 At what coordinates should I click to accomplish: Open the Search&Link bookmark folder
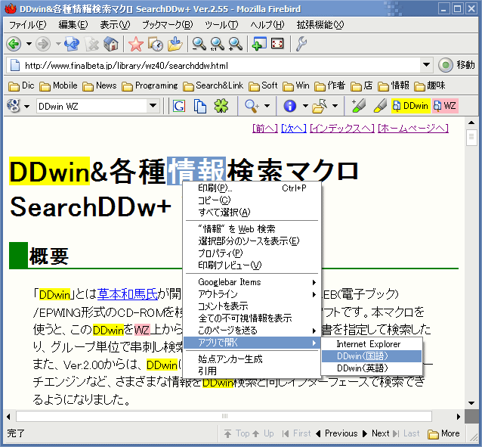coord(213,85)
